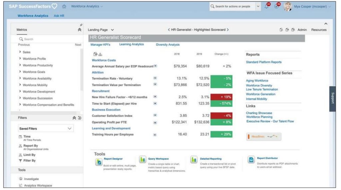Open Executive Review - Our Talent Flow
This screenshot has width=341, height=190.
click(x=270, y=121)
